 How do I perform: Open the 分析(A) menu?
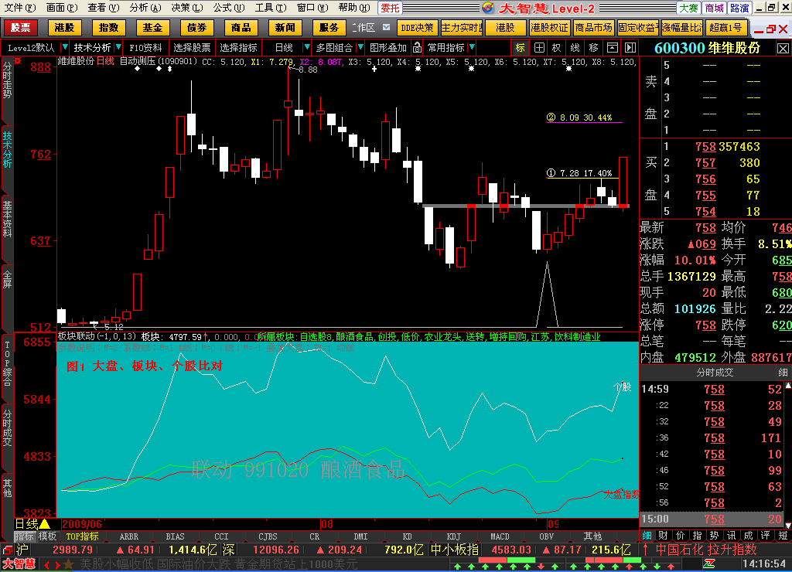click(145, 8)
